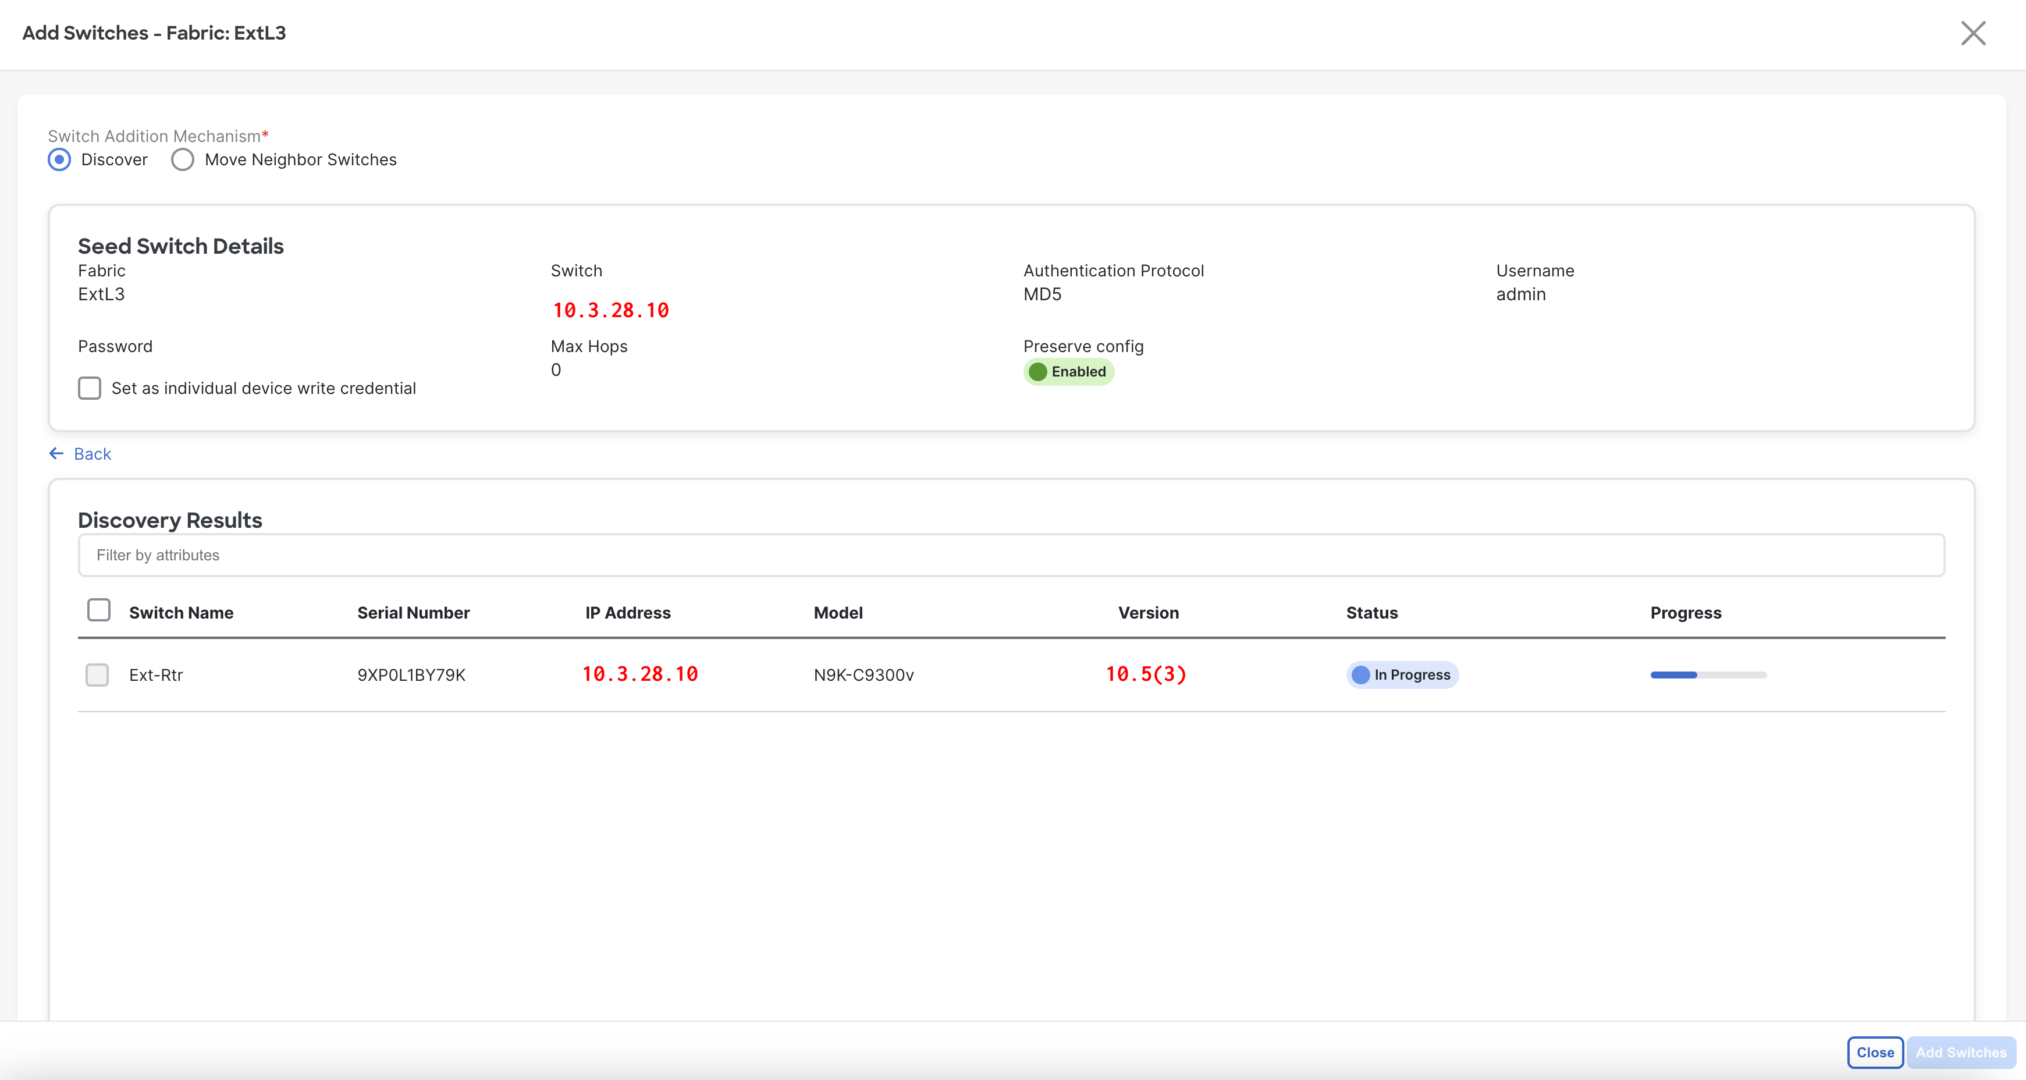Click the In Progress status badge
Screen dimensions: 2026x1080
[1402, 674]
